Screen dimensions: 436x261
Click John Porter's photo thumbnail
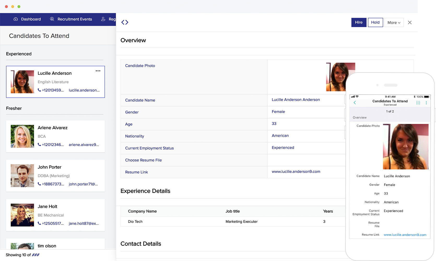(x=22, y=176)
